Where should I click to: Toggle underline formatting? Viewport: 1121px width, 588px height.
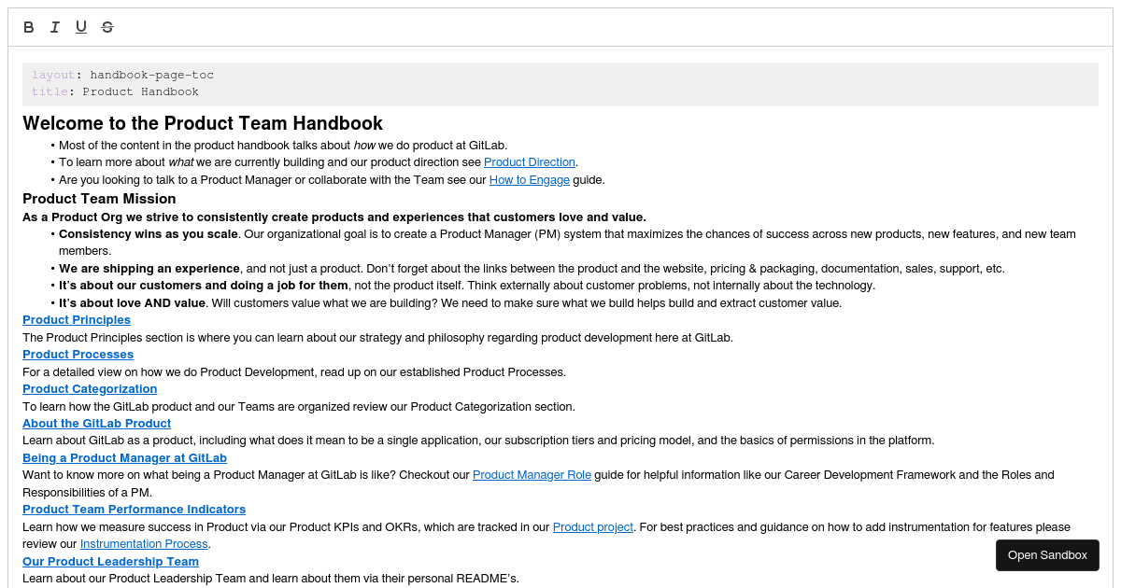tap(80, 26)
